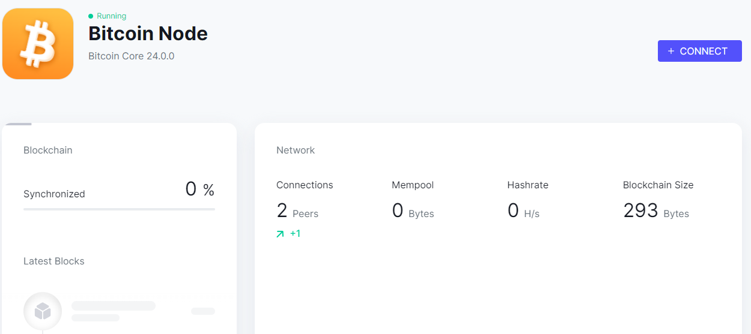Click the loading block title placeholder
Viewport: 751px width, 334px height.
coord(114,306)
